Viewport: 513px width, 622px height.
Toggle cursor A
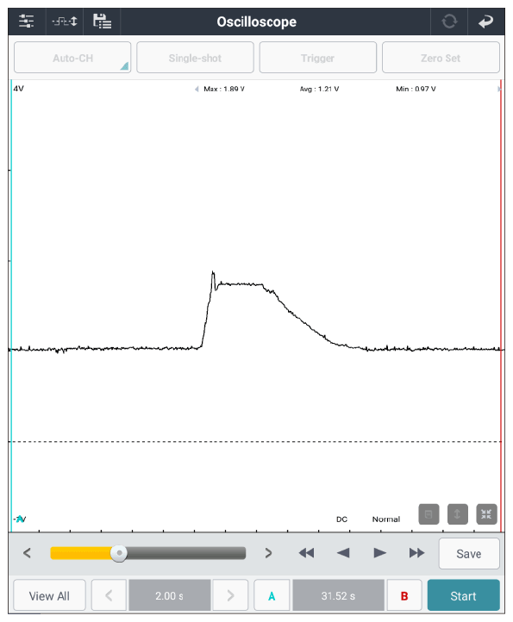pyautogui.click(x=272, y=595)
